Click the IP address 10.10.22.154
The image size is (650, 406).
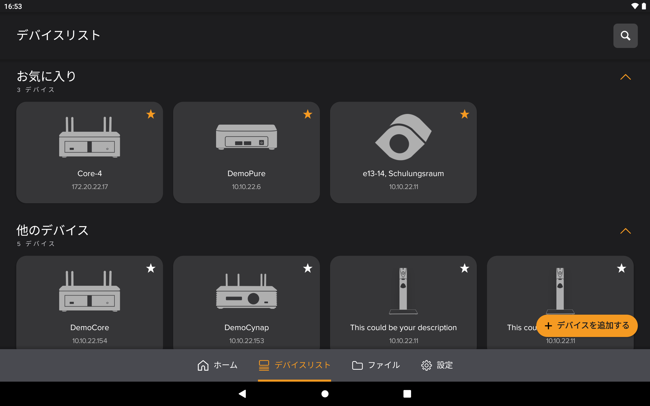[x=90, y=341]
